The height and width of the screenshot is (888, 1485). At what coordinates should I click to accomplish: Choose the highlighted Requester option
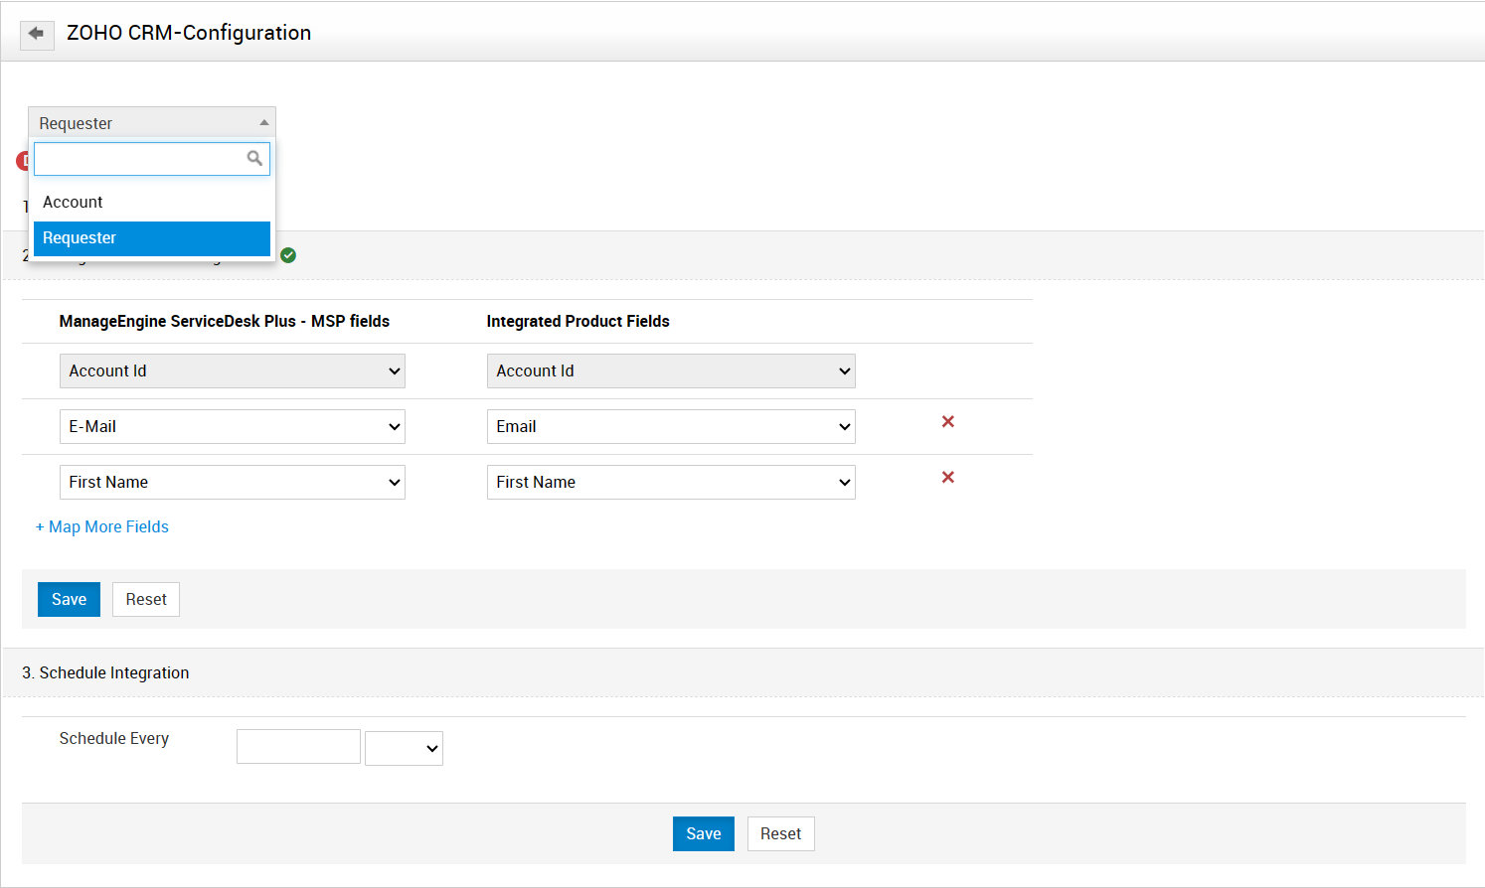point(152,238)
